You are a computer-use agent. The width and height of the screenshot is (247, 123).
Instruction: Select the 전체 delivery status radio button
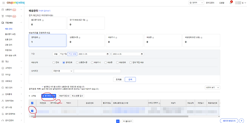point(54,62)
